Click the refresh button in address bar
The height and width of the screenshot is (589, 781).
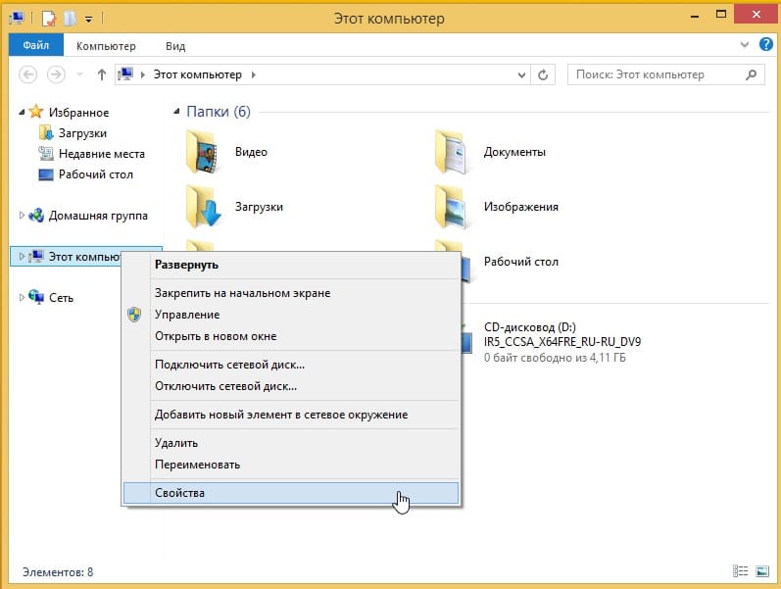tap(543, 74)
